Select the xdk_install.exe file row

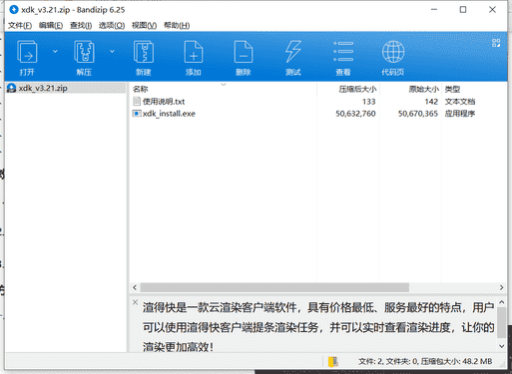317,114
